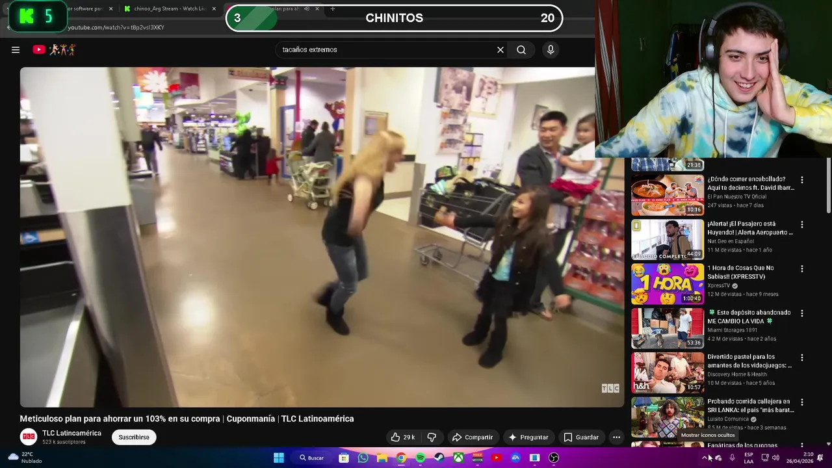
Task: Open the YouTube hamburger guide menu
Action: tap(16, 49)
